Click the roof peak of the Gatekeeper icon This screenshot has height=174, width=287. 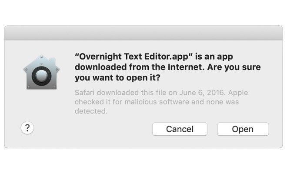click(x=42, y=57)
